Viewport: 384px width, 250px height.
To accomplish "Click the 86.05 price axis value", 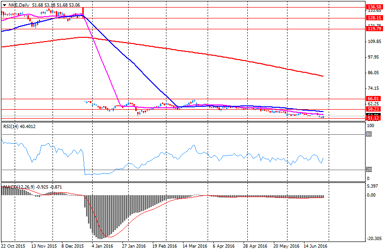I will pos(374,73).
